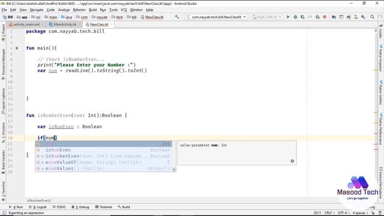
Task: Run the app with green play button
Action: [x=288, y=17]
